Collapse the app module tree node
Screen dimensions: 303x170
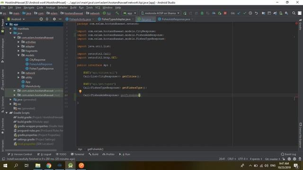coord(7,24)
